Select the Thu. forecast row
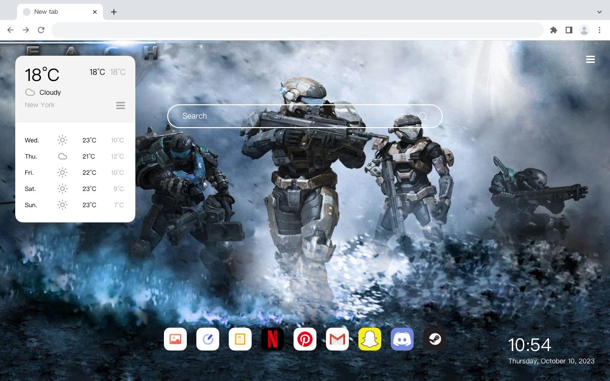The image size is (610, 381). click(x=75, y=156)
